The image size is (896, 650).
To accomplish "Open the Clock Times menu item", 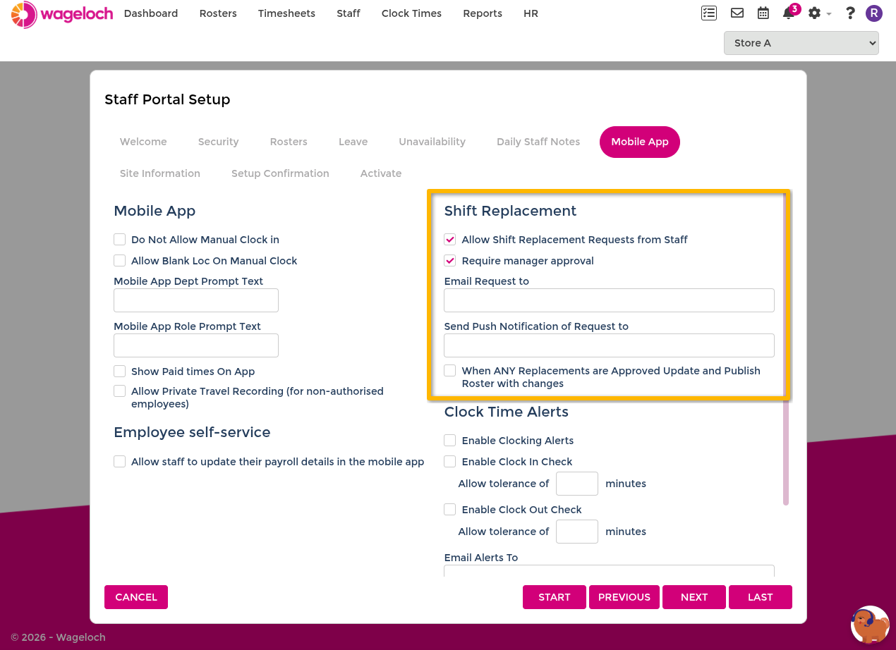I will [411, 13].
